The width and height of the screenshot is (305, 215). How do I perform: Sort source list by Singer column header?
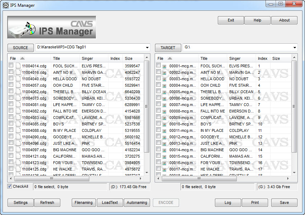coord(87,58)
